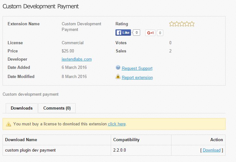Click the Rating label
The height and width of the screenshot is (162, 236).
click(122, 24)
